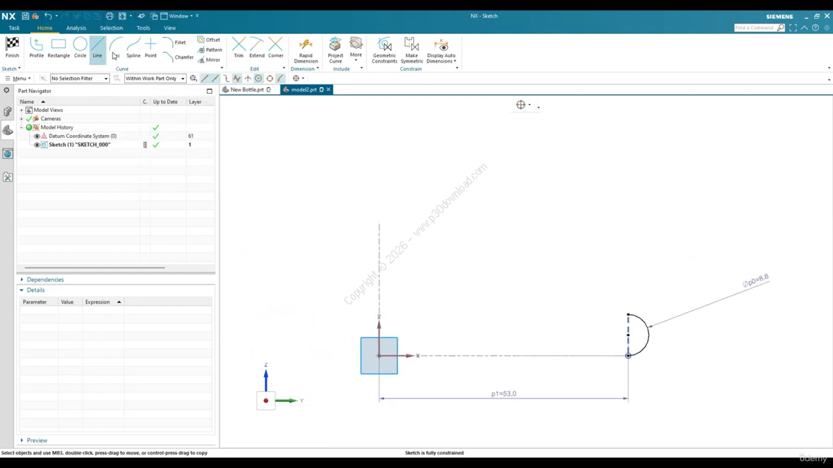
Task: Open the Rapid Dimension tool
Action: [305, 49]
